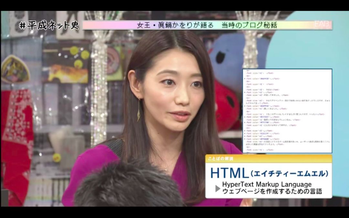Click the gray triangle beside HyperText Markup Language
This screenshot has width=349, height=218.
[217, 188]
